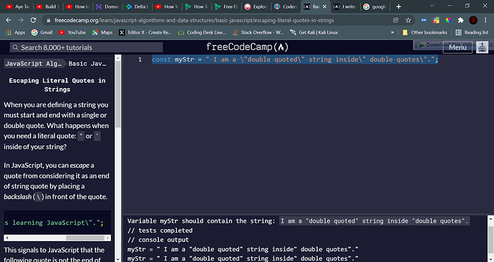The height and width of the screenshot is (262, 494).
Task: Open the Extensions puzzle icon
Action: pyautogui.click(x=460, y=20)
